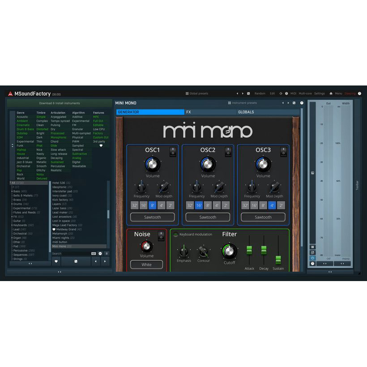This screenshot has width=367, height=367.
Task: Click OSC1 Volume knob
Action: [x=153, y=164]
